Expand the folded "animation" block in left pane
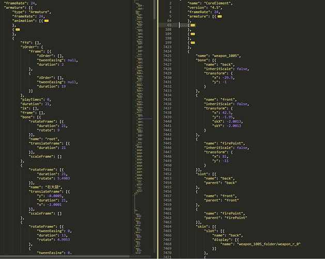The height and width of the screenshot is (259, 325). pos(47,21)
